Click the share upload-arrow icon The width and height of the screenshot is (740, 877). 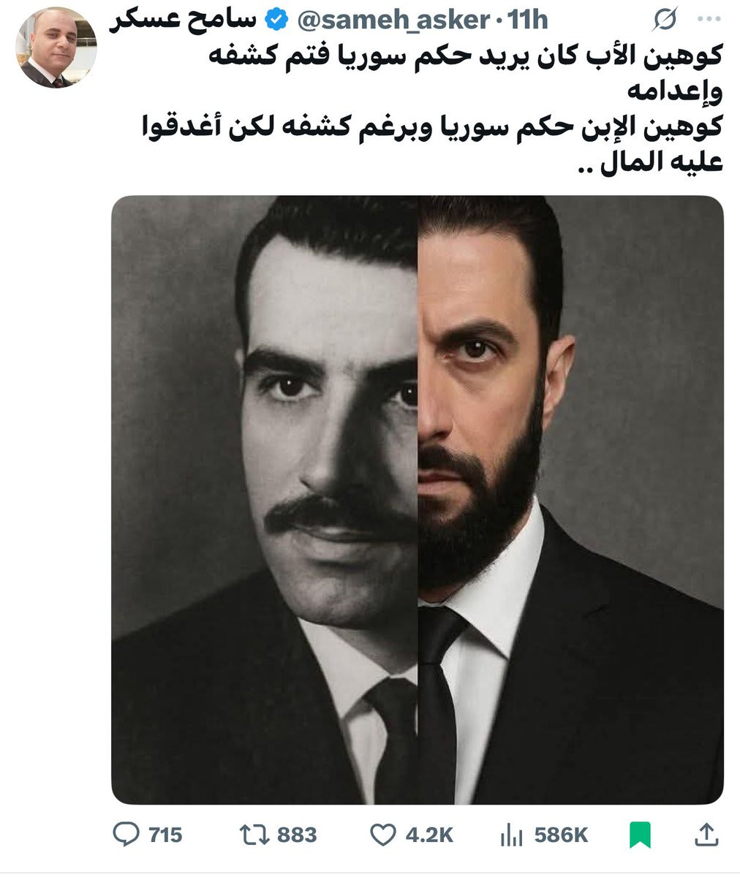(x=705, y=834)
